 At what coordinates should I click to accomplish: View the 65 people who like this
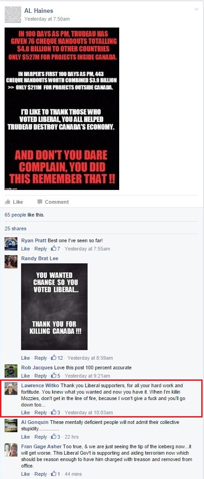[x=15, y=215]
